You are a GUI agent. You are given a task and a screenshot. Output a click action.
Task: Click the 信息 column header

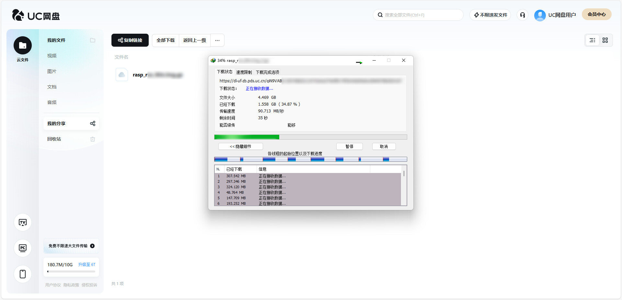click(313, 169)
